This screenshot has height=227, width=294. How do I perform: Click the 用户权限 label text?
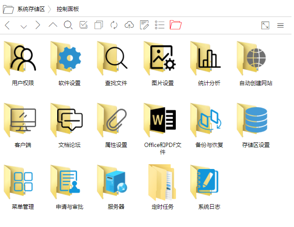23,83
